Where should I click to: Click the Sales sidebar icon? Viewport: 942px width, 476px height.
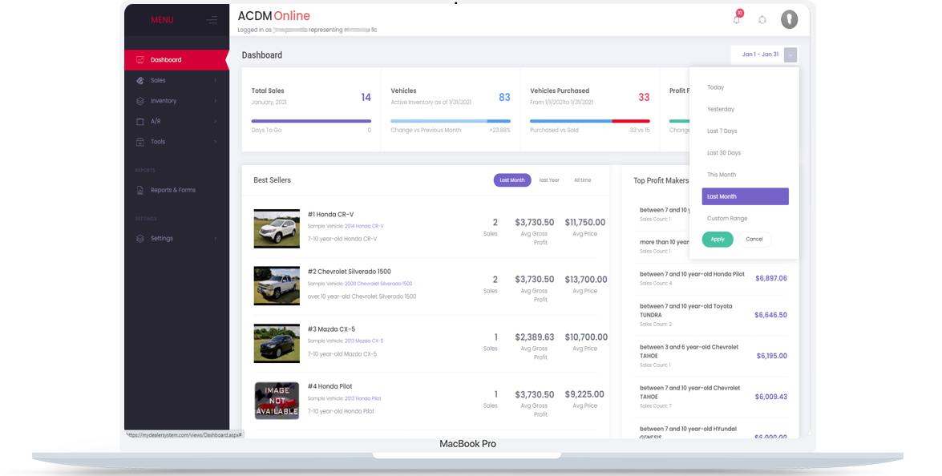coord(140,80)
